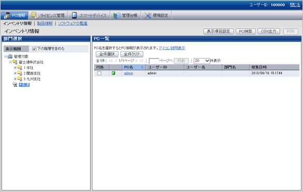Click the smart device phone icon
Image resolution: width=303 pixels, height=192 pixels.
[74, 16]
